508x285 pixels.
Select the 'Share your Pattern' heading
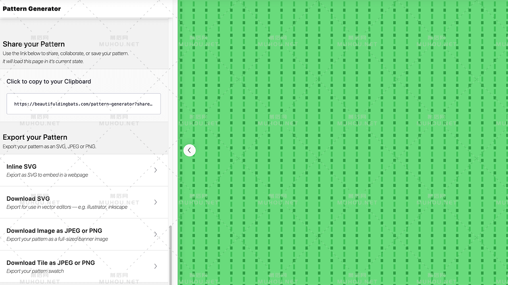click(34, 44)
